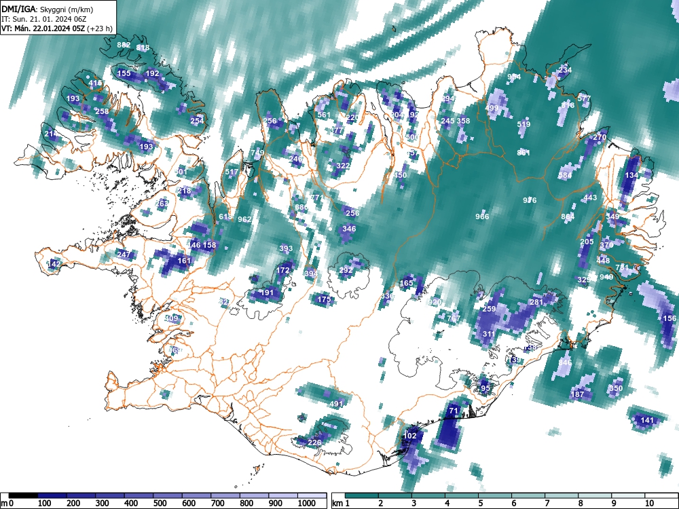Image resolution: width=679 pixels, height=509 pixels.
Task: Click the visibility value 281
Action: 536,302
